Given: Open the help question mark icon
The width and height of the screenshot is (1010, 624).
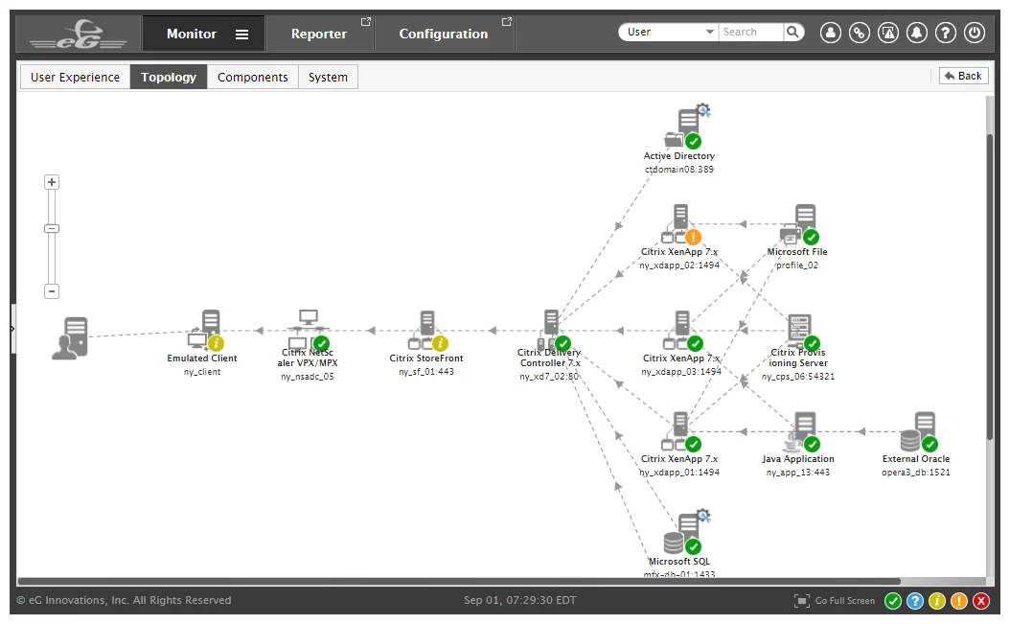Looking at the screenshot, I should (946, 33).
